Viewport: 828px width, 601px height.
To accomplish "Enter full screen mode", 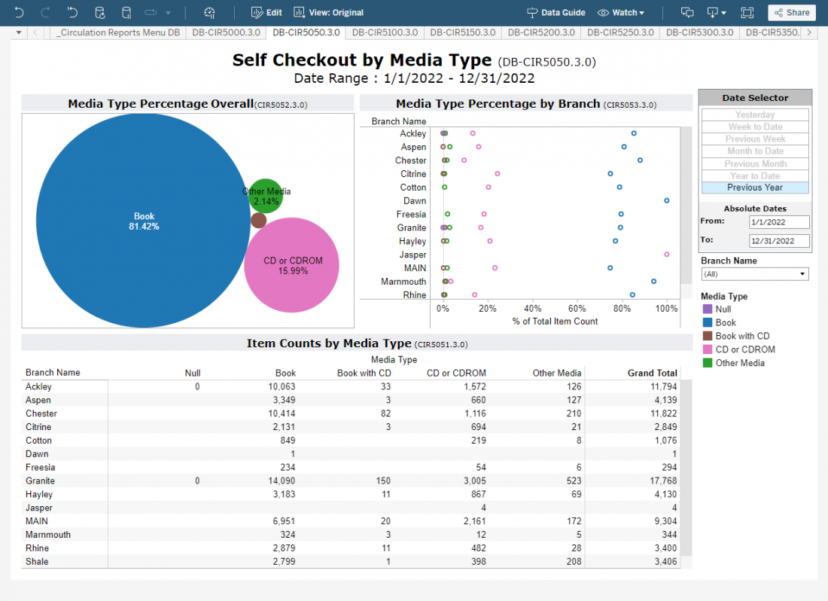I will [747, 13].
